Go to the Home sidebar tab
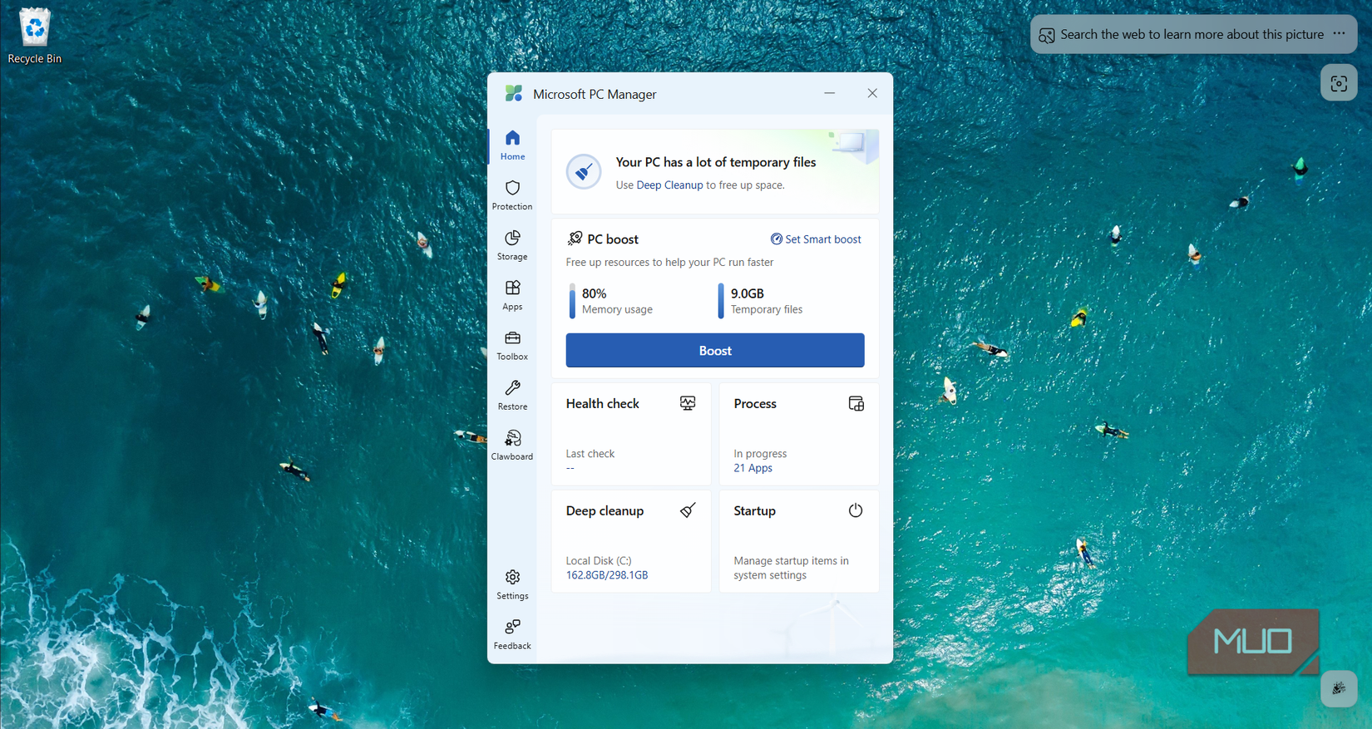Image resolution: width=1372 pixels, height=729 pixels. pos(512,145)
